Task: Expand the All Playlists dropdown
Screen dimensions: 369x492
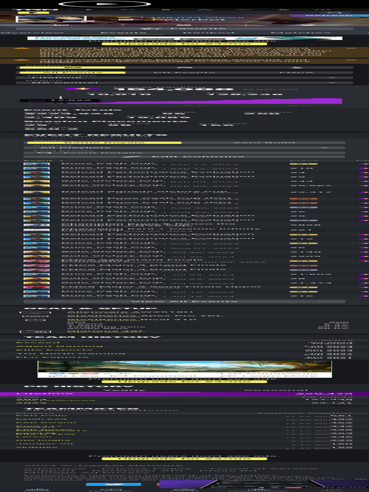Action: pos(184,148)
